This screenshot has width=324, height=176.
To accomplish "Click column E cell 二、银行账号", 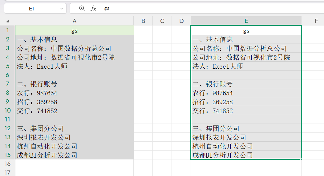I will 246,84.
